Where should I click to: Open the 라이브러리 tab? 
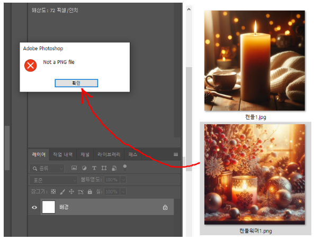(109, 154)
